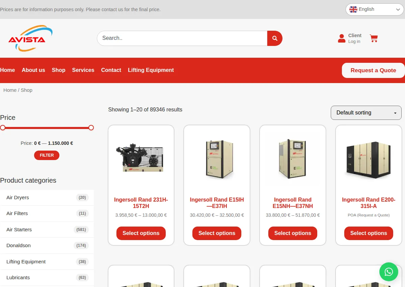Open Contact menu item
The width and height of the screenshot is (405, 287).
pos(111,70)
